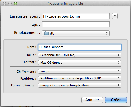The image size is (131, 107).
Task: Click the itt folder icon in Emplacement
Action: click(x=47, y=33)
